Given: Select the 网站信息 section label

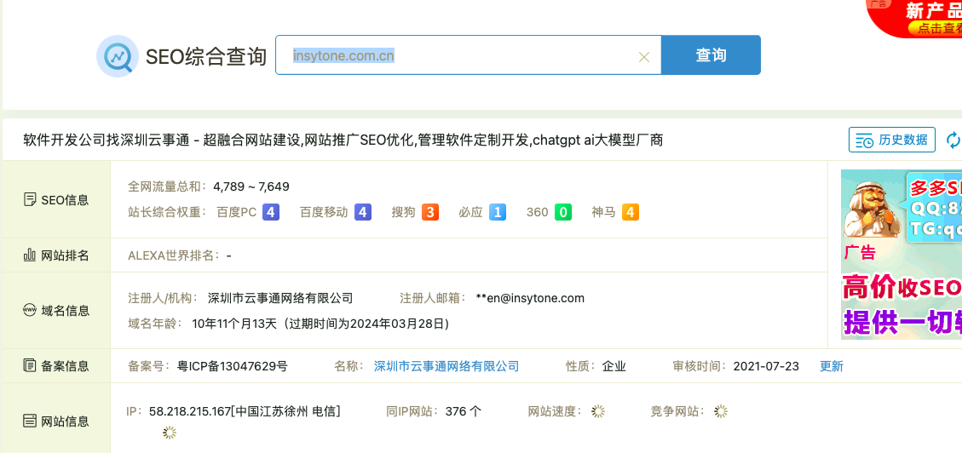Looking at the screenshot, I should click(x=56, y=421).
